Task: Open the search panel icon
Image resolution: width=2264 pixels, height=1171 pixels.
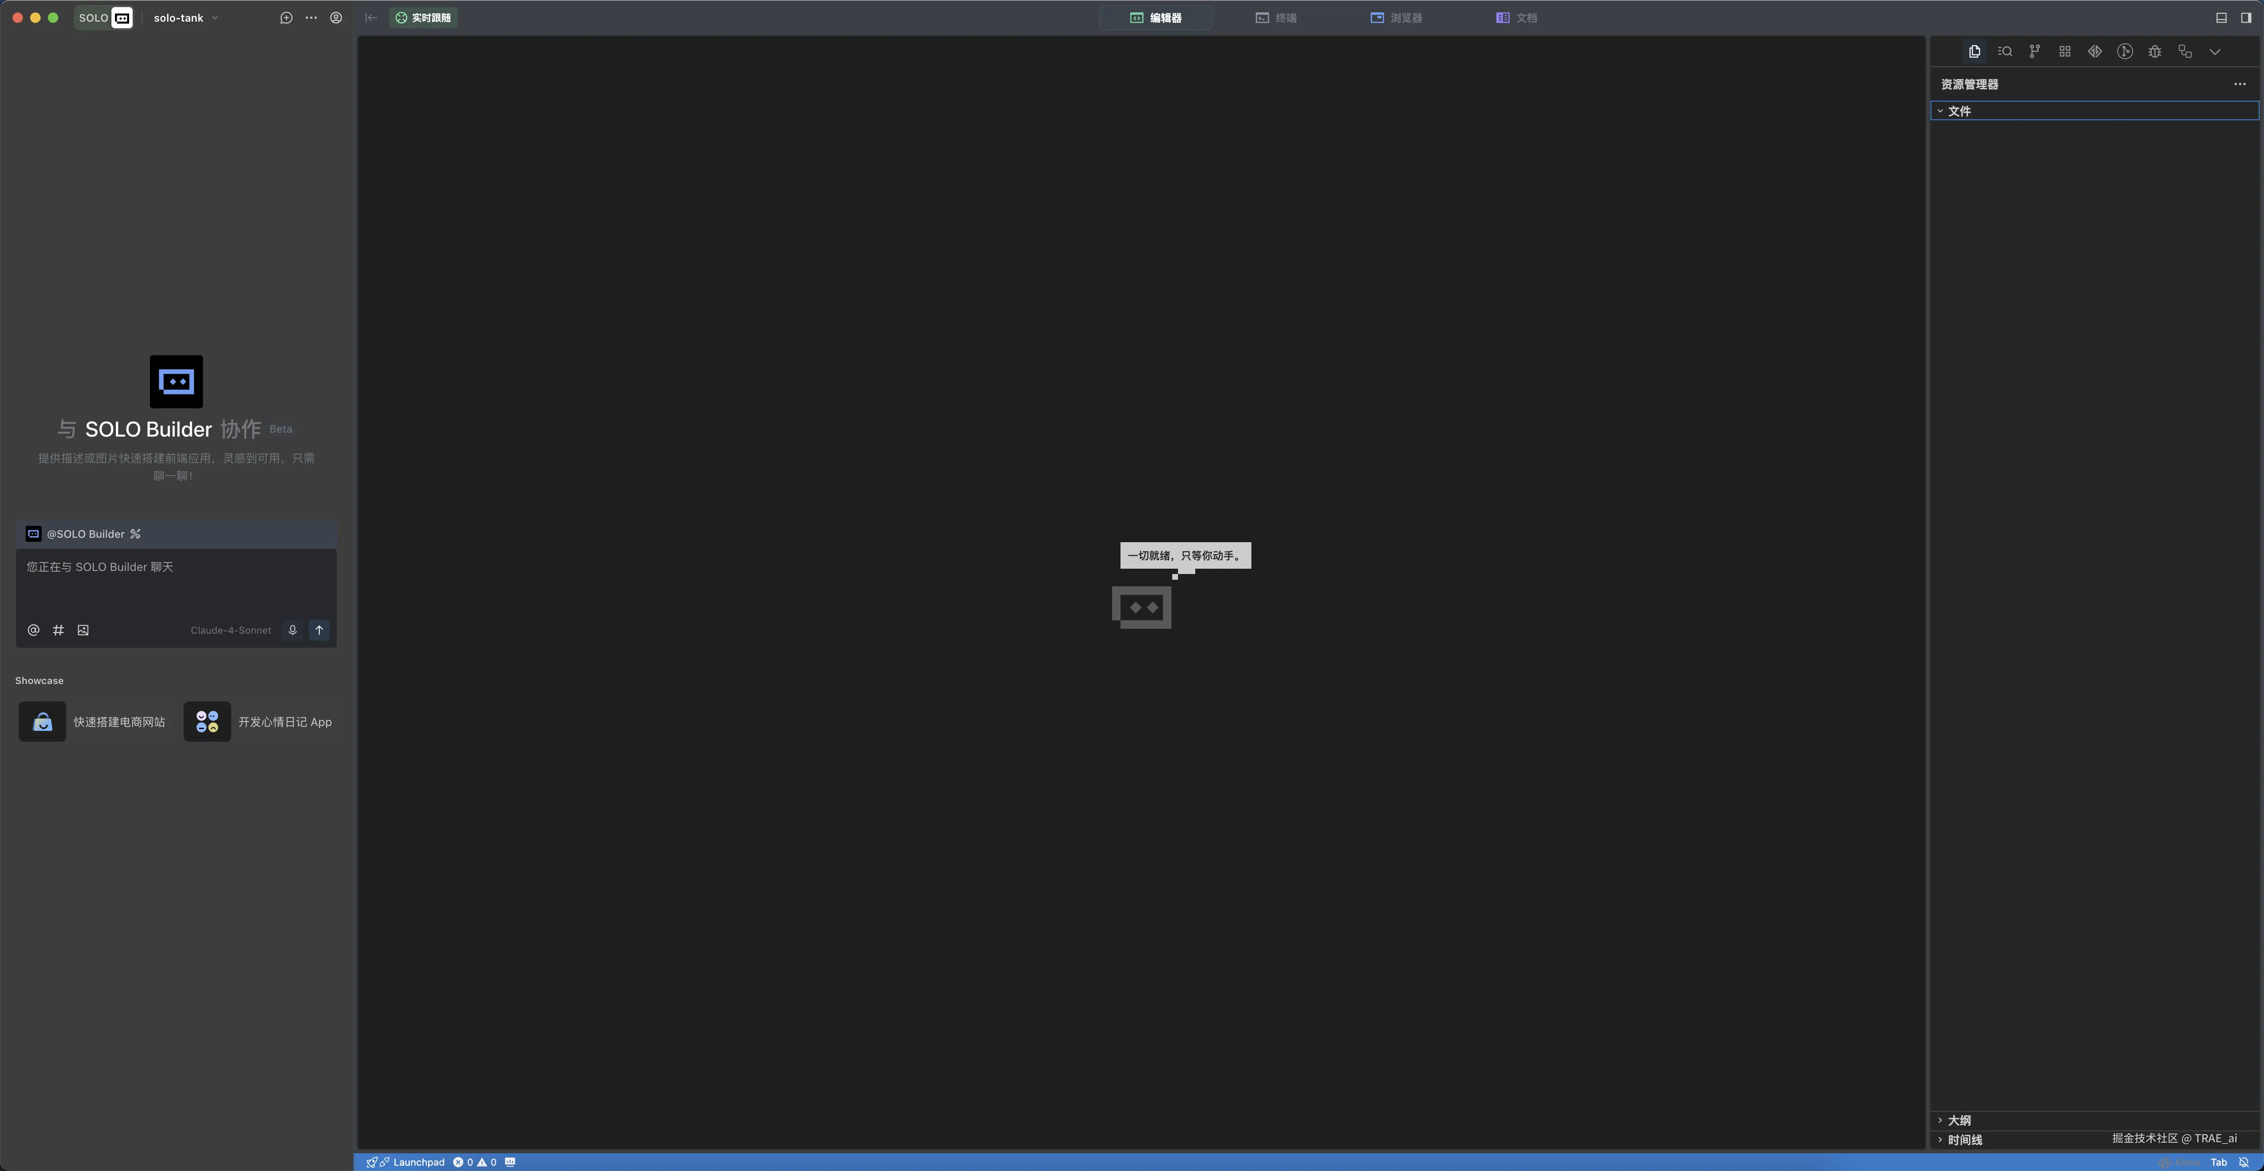Action: (x=2005, y=52)
